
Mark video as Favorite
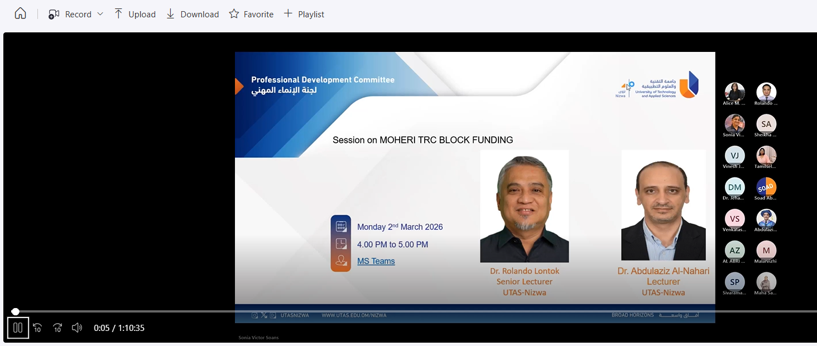[x=251, y=14]
